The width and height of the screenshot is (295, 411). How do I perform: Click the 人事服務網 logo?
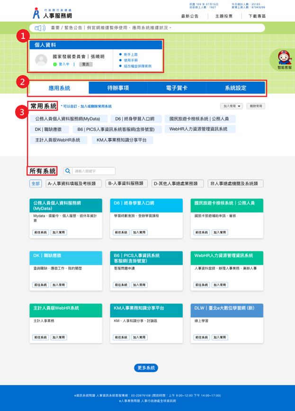[52, 13]
